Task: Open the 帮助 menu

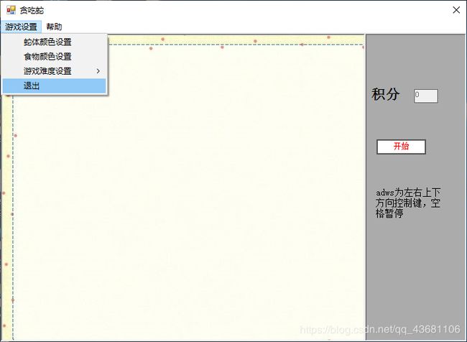Action: 54,27
